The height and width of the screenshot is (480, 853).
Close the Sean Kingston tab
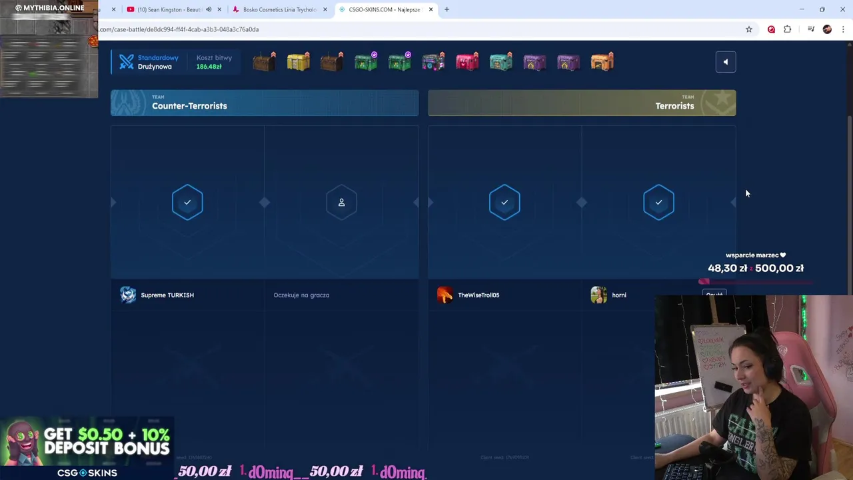point(219,9)
